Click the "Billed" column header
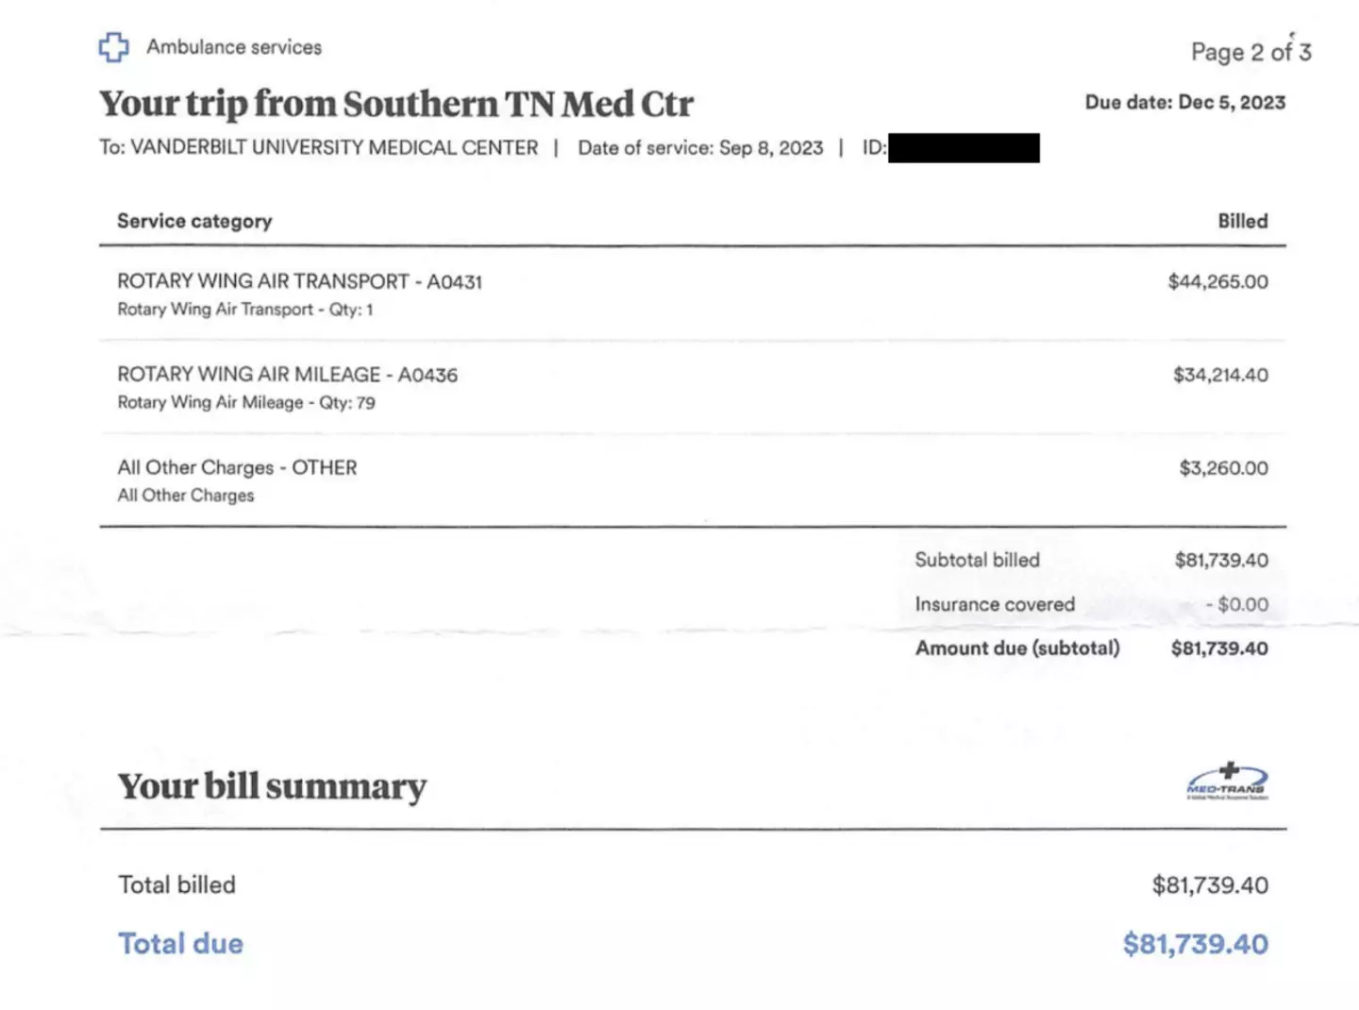 coord(1242,221)
